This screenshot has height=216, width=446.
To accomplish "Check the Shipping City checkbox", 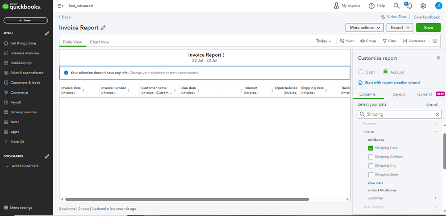I will click(x=371, y=166).
